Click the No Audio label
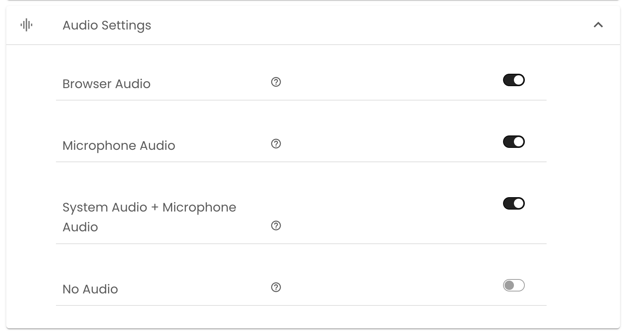 click(90, 289)
